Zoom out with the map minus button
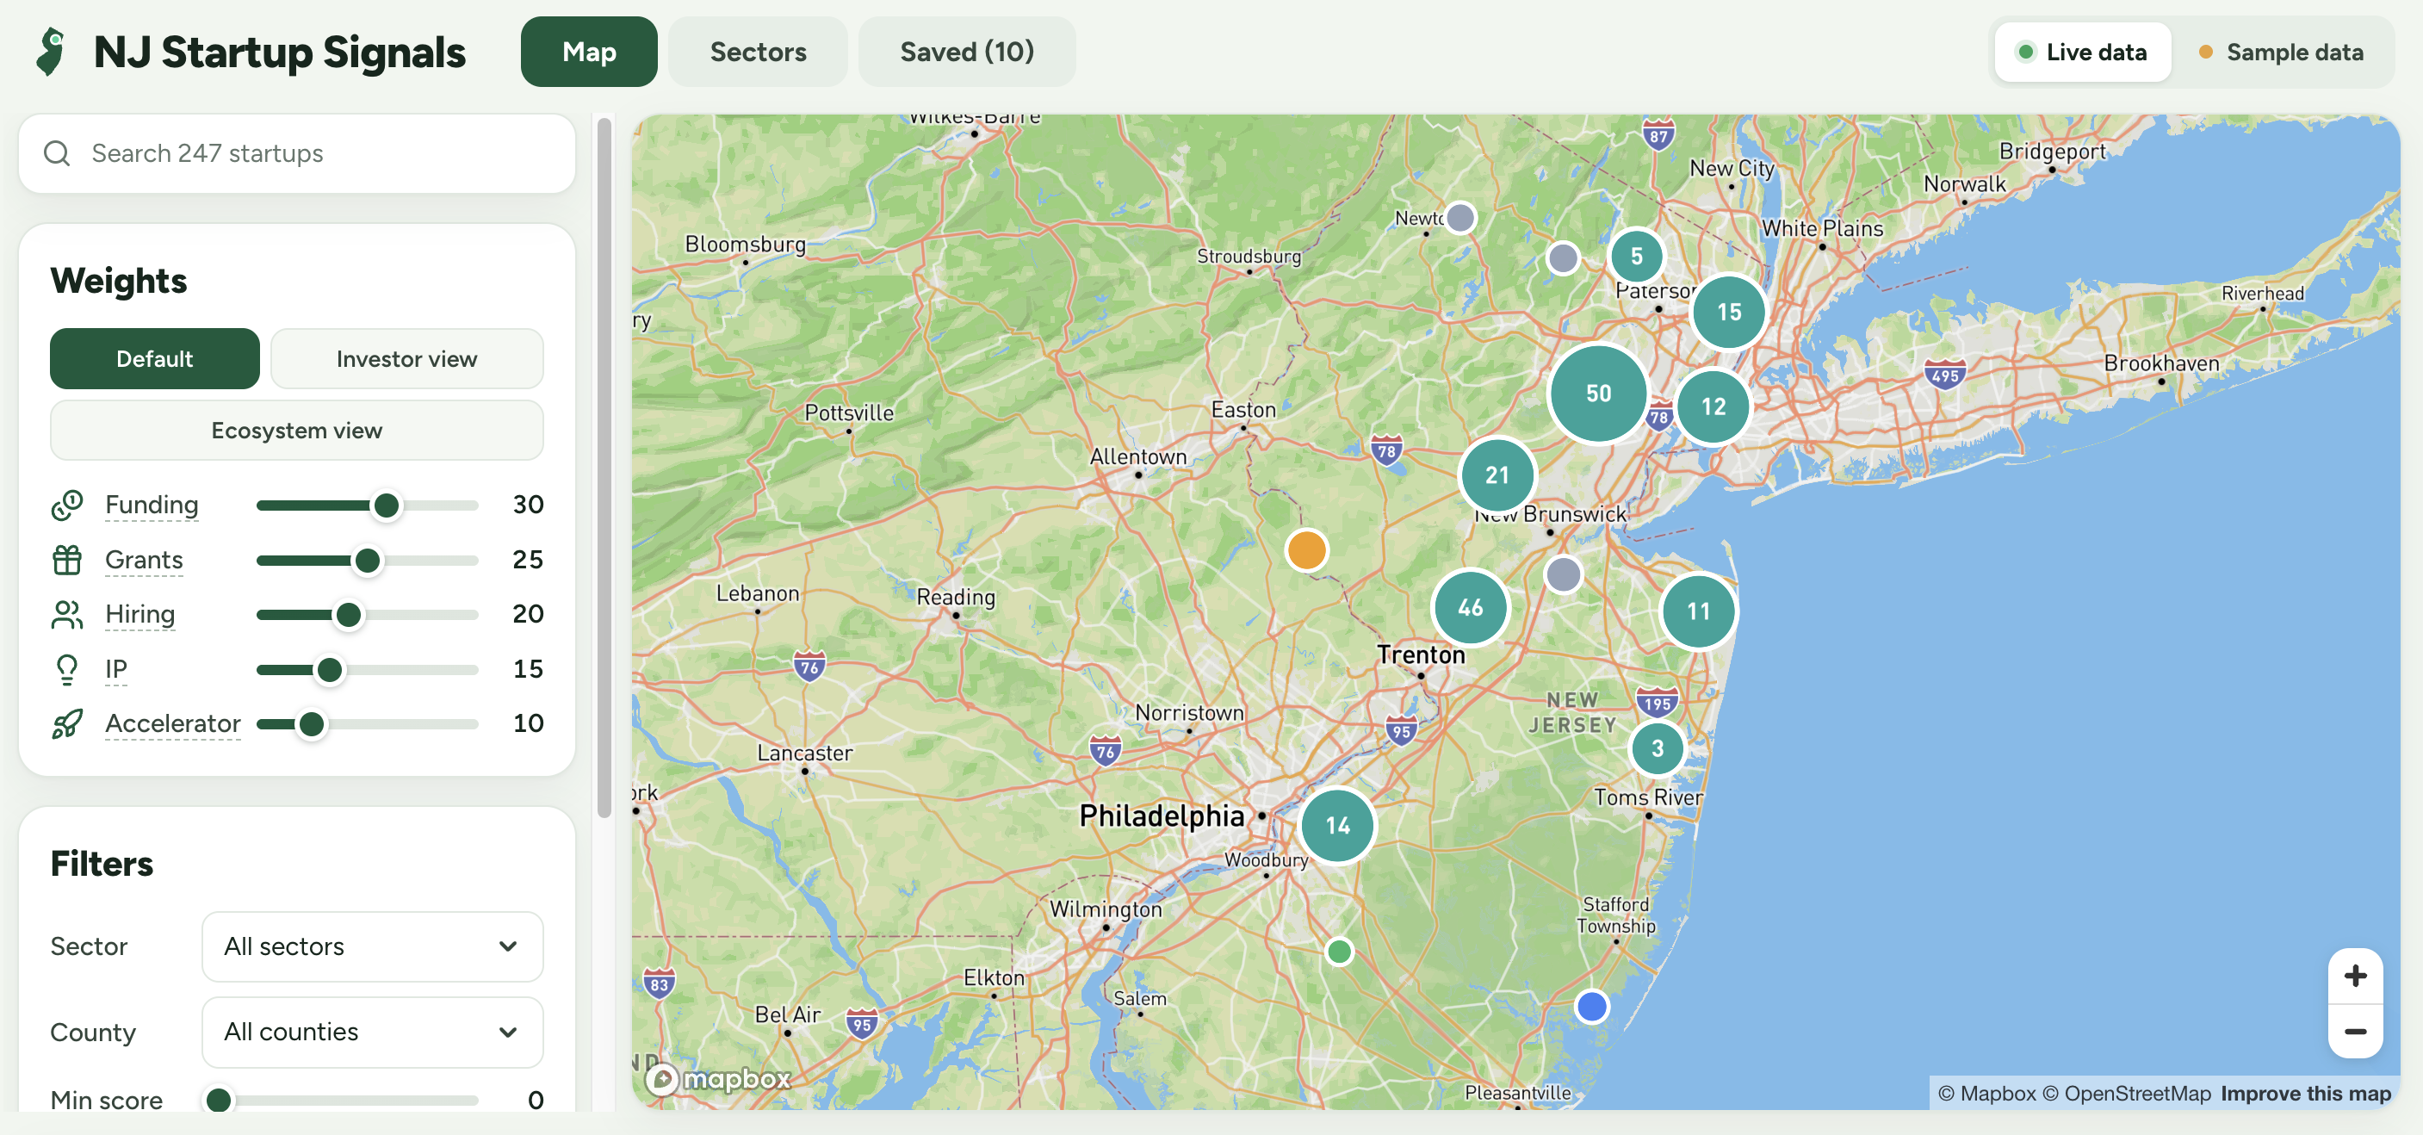 pos(2354,1032)
